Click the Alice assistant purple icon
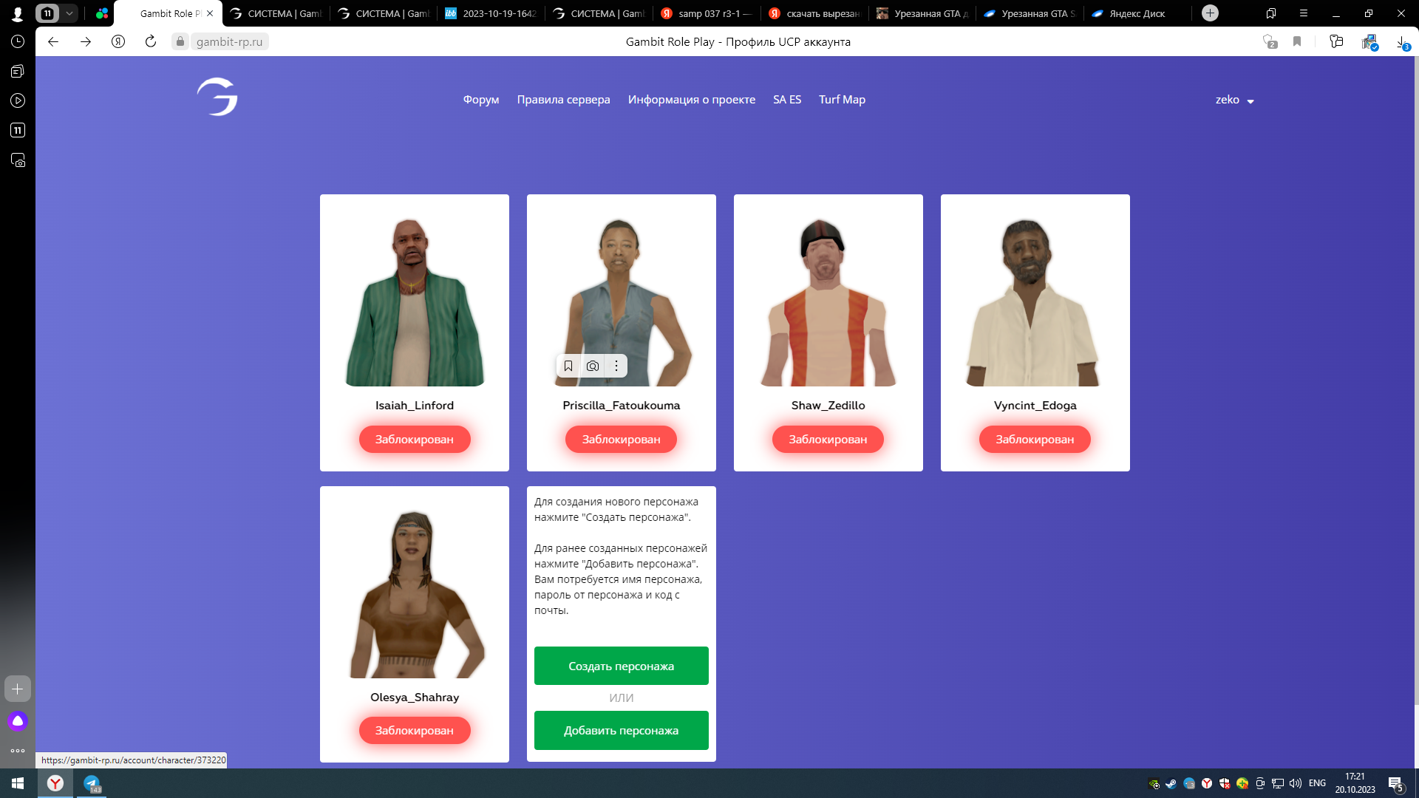 (18, 720)
